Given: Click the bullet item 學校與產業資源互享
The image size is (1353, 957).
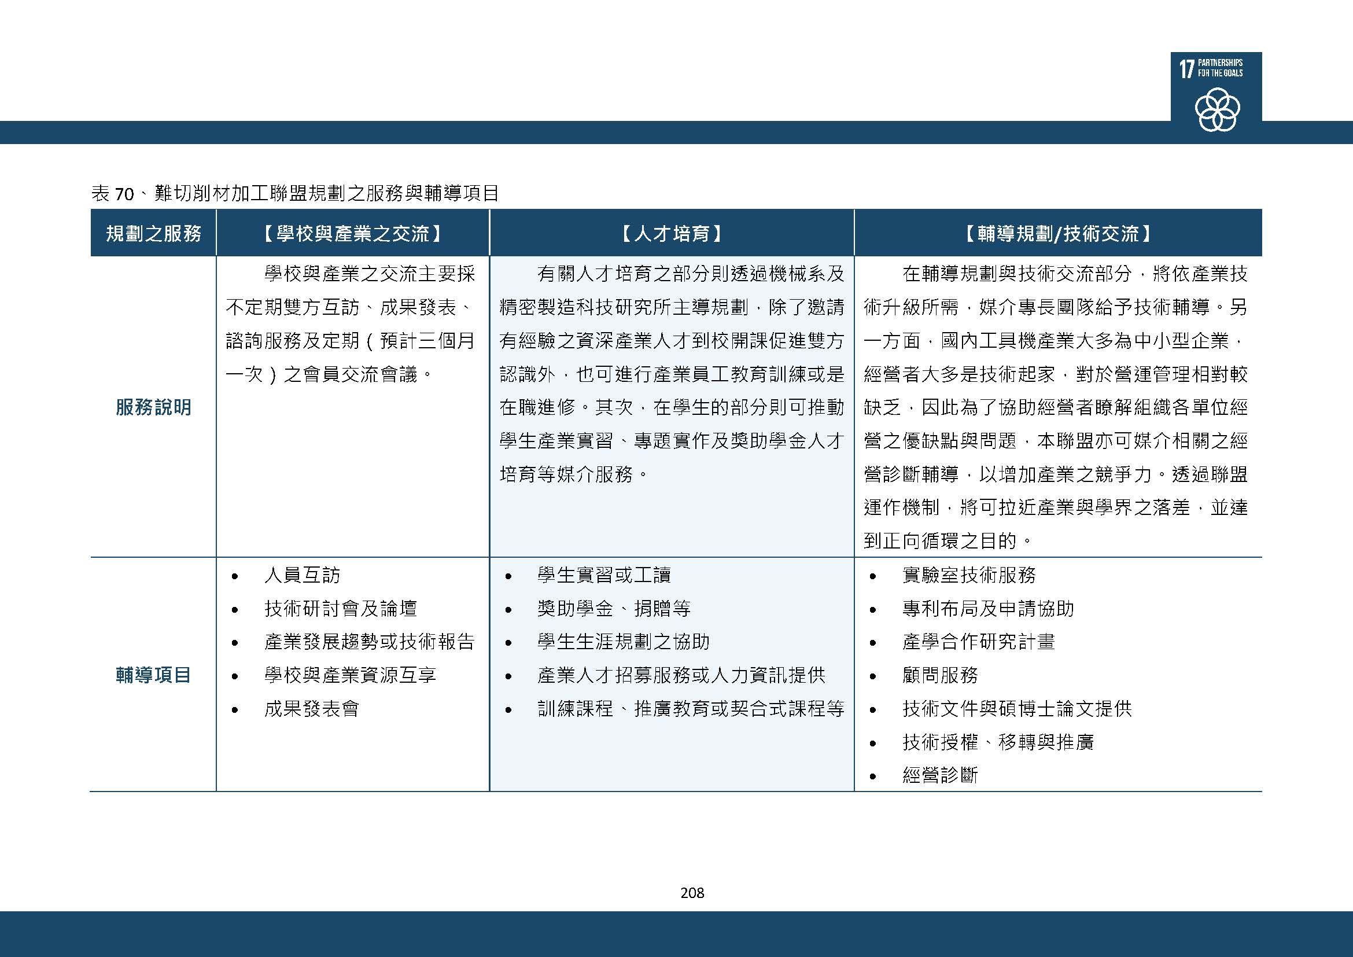Looking at the screenshot, I should [x=350, y=675].
